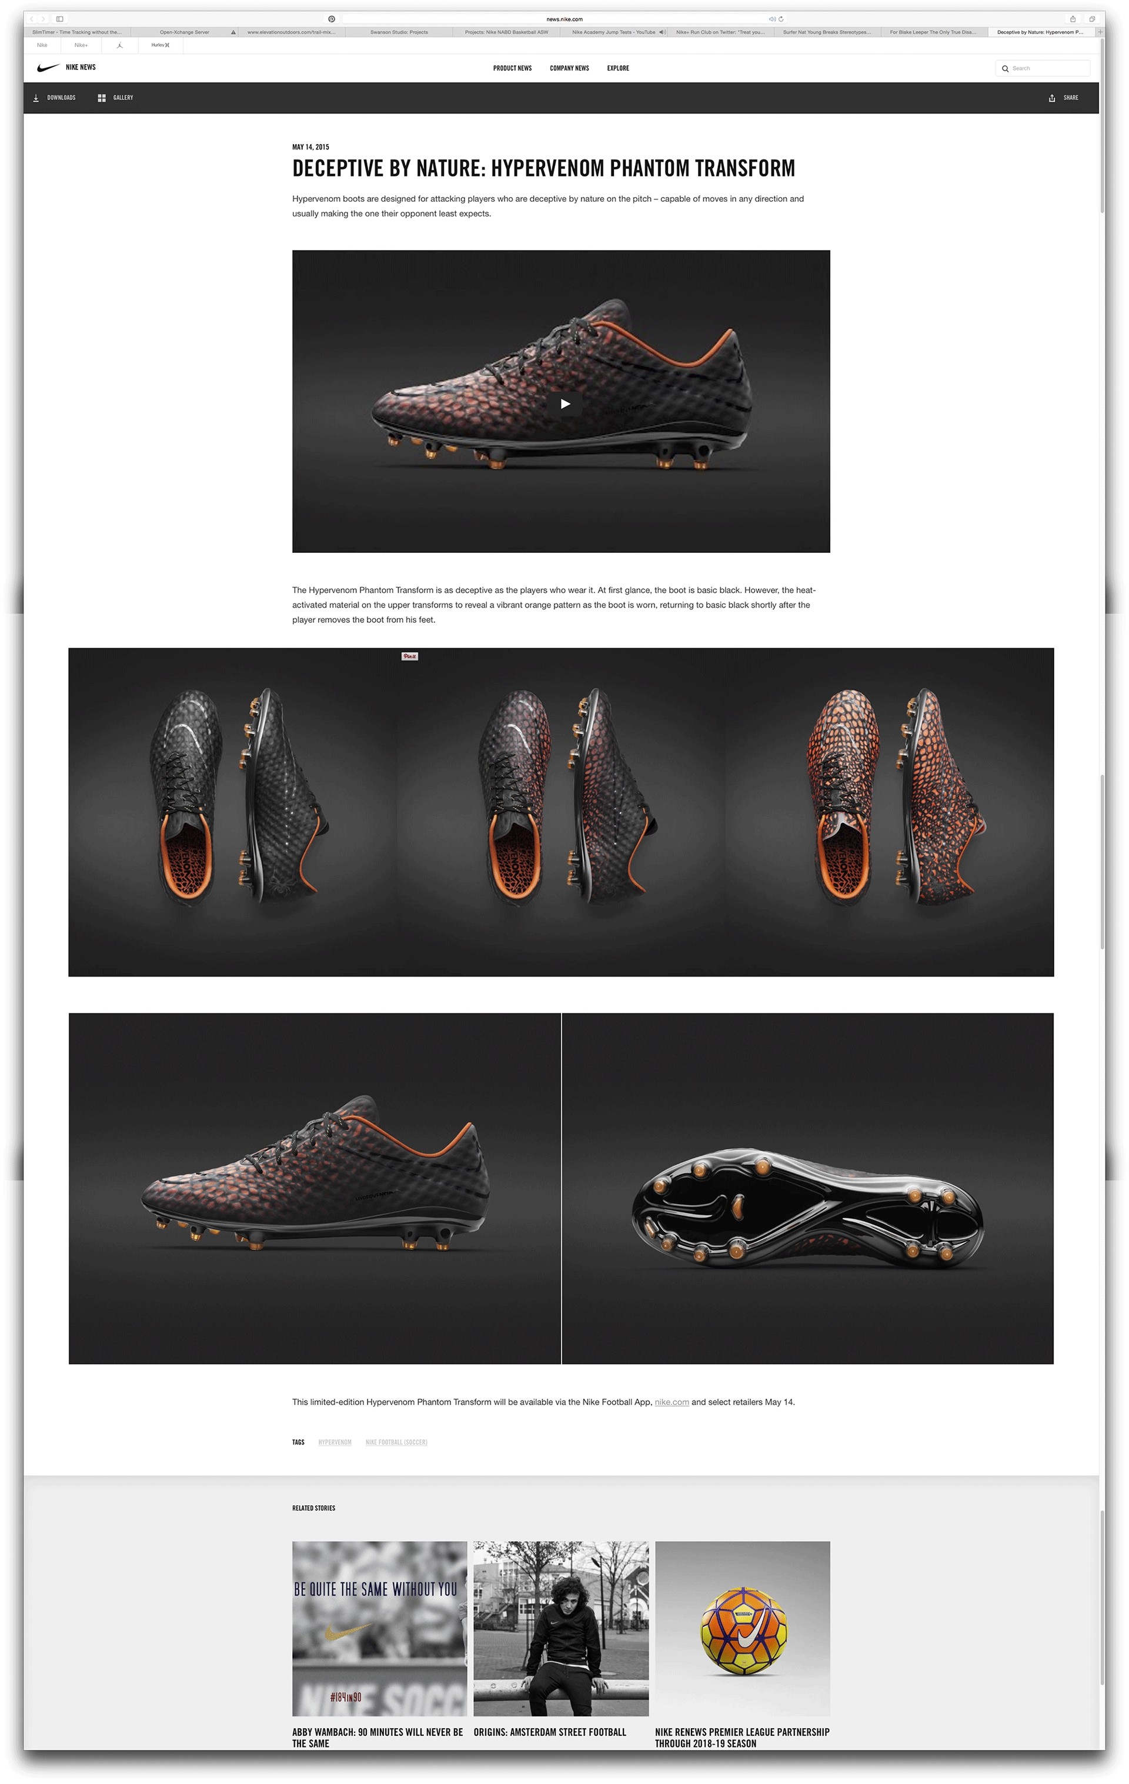Viewport: 1129px width, 1784px height.
Task: Open the Product News menu
Action: [512, 68]
